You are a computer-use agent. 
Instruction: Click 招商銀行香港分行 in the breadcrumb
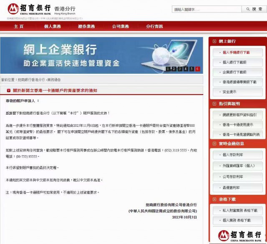pos(31,80)
